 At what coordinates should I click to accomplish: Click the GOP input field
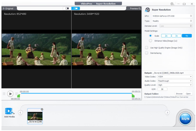click(162, 89)
